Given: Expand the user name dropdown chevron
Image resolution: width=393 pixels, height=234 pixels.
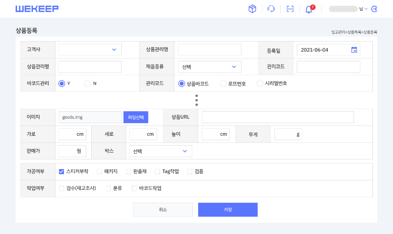Looking at the screenshot, I should point(366,9).
